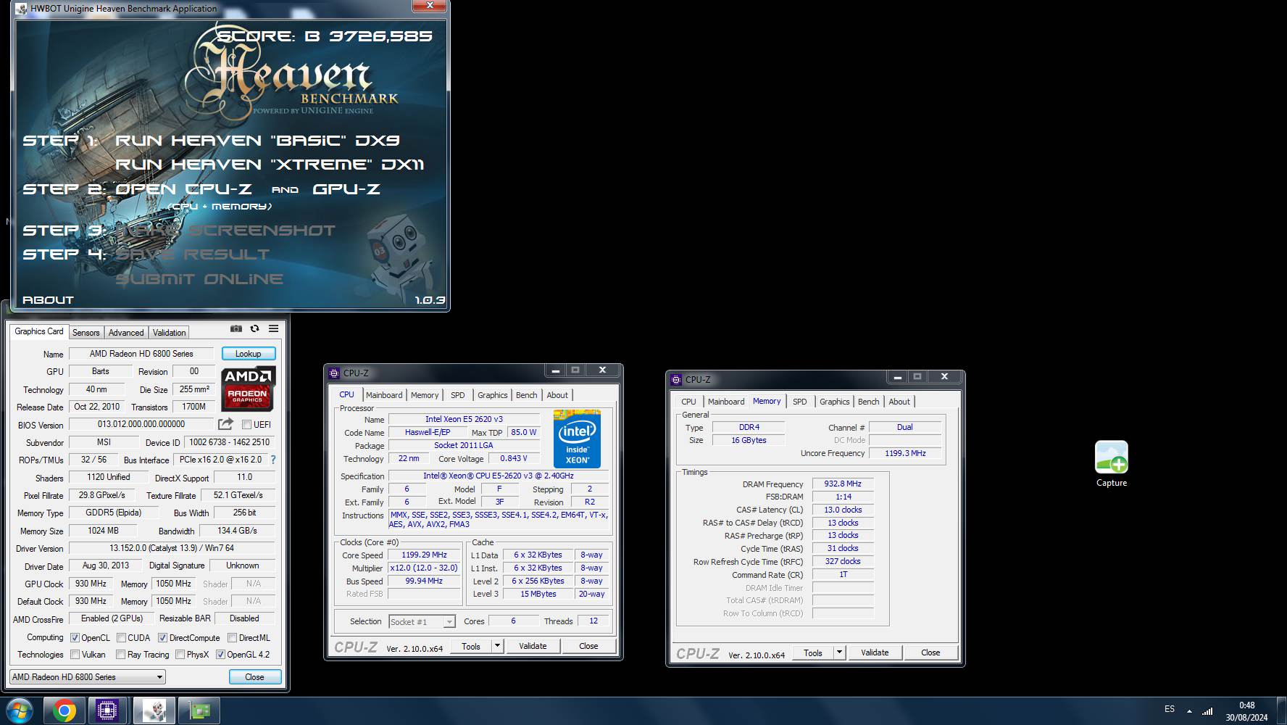Toggle PhysX checkbox
The height and width of the screenshot is (725, 1287).
click(x=180, y=655)
